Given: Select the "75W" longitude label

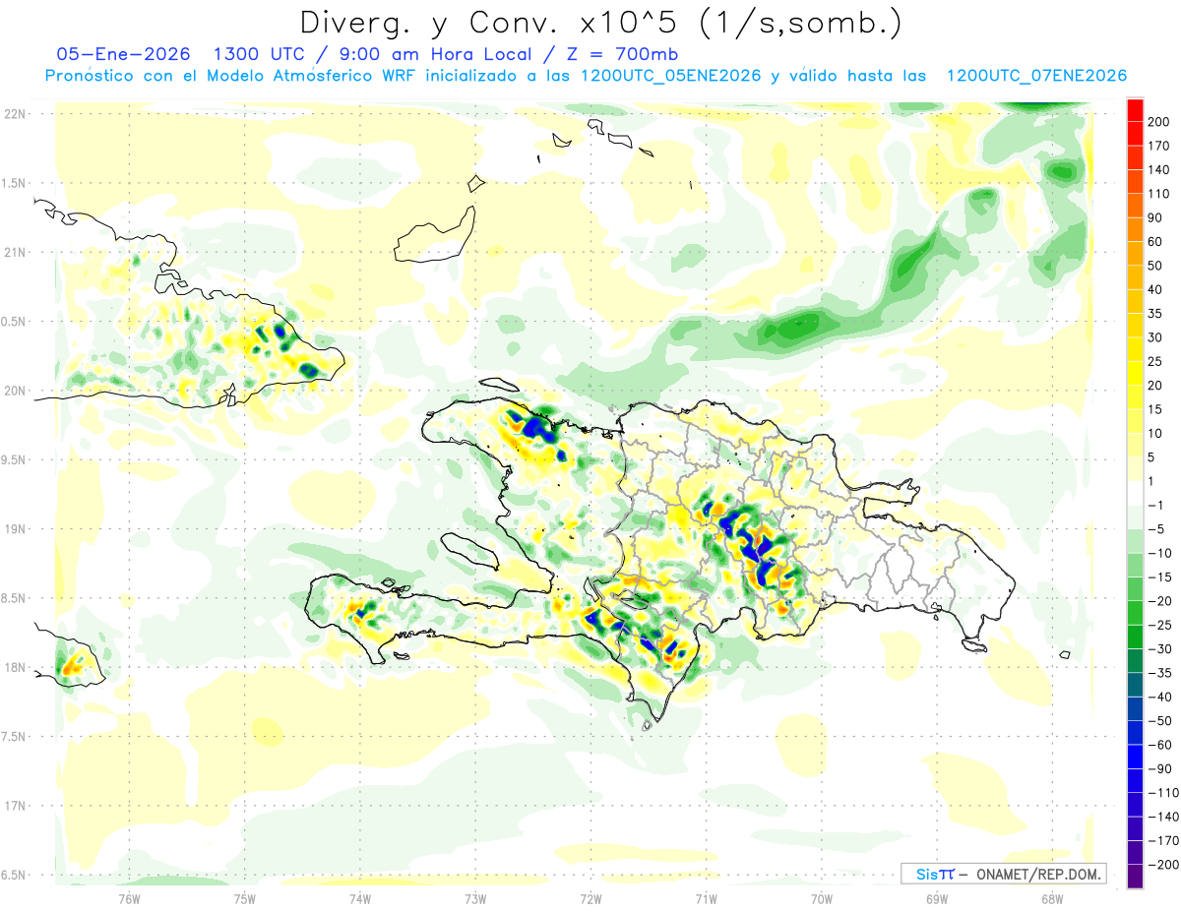Looking at the screenshot, I should [245, 898].
